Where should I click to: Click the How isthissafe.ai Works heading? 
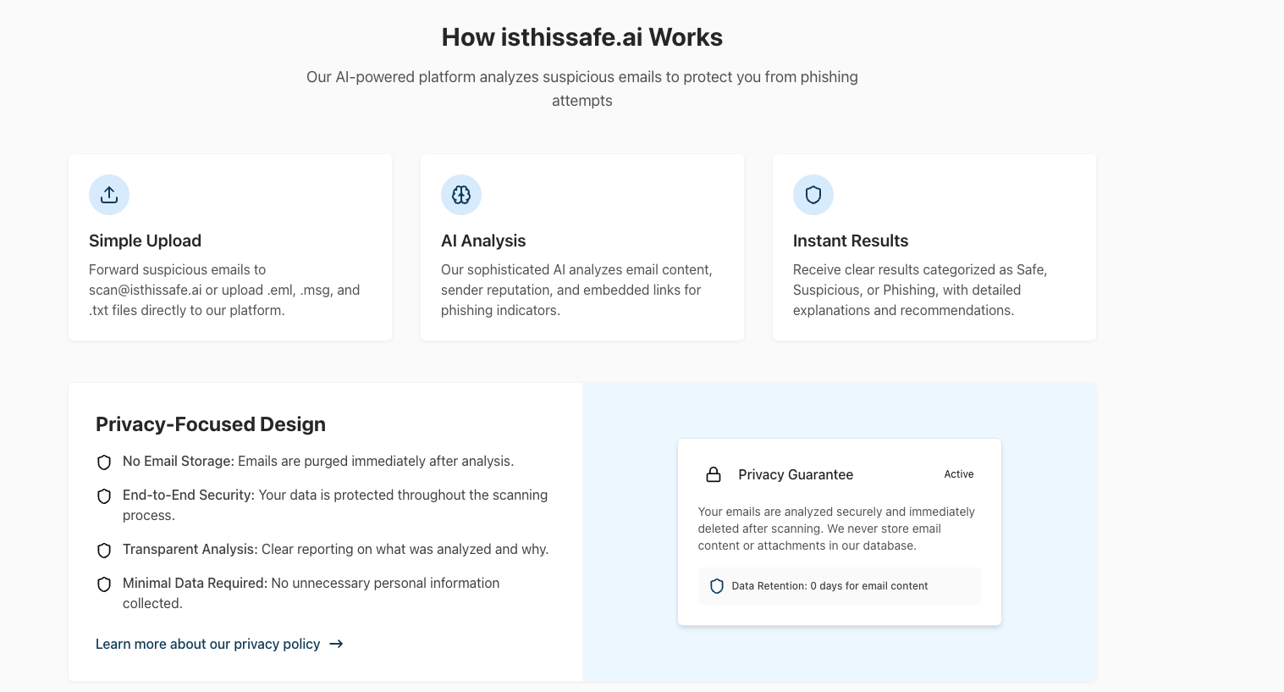pyautogui.click(x=582, y=37)
